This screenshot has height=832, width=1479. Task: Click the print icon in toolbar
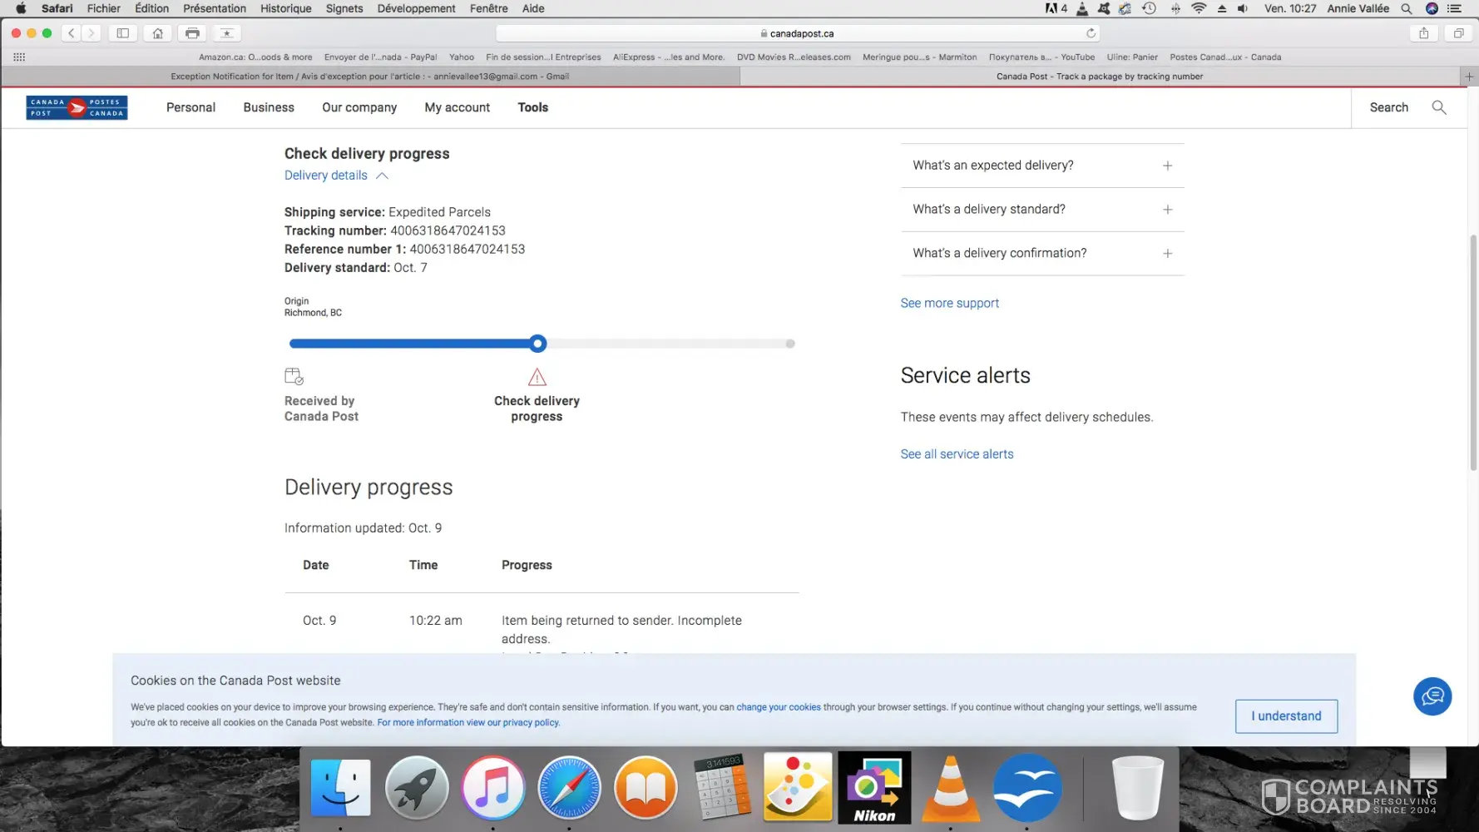click(x=192, y=33)
